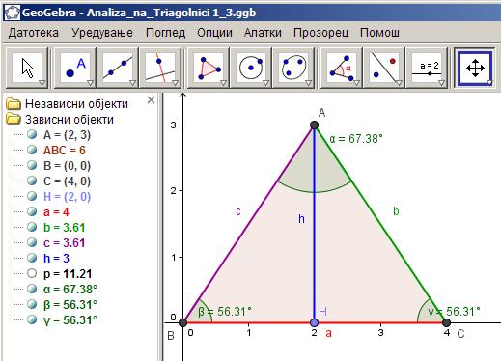501x361 pixels.
Task: Toggle visibility of β = 56.31° in list
Action: coord(32,304)
